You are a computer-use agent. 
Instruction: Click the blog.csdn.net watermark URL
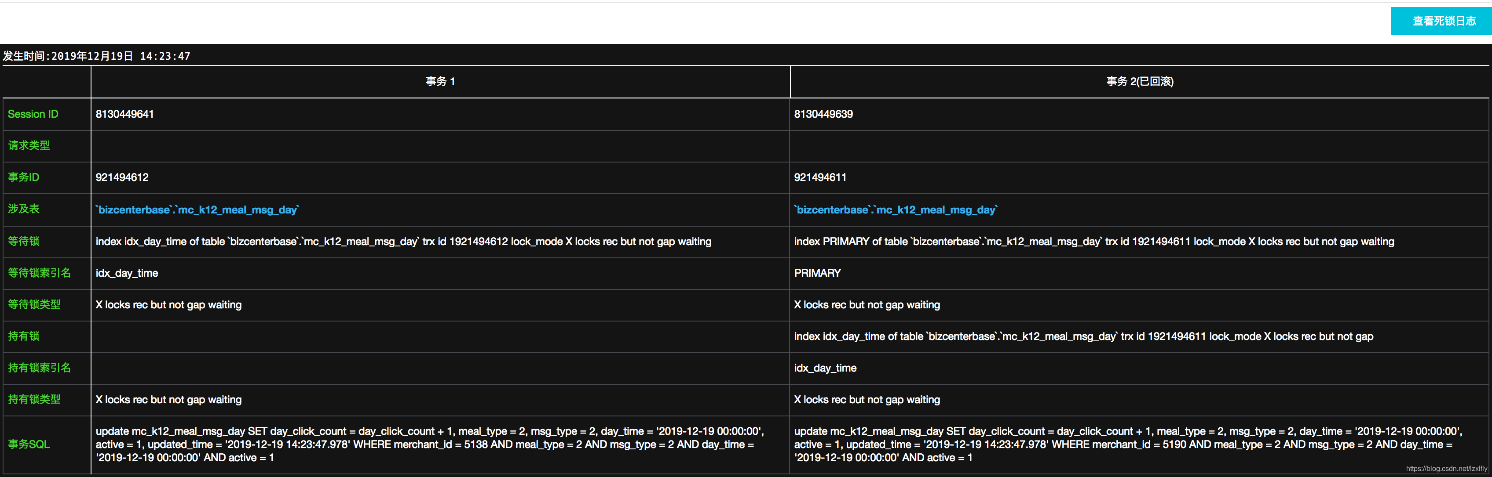tap(1446, 469)
